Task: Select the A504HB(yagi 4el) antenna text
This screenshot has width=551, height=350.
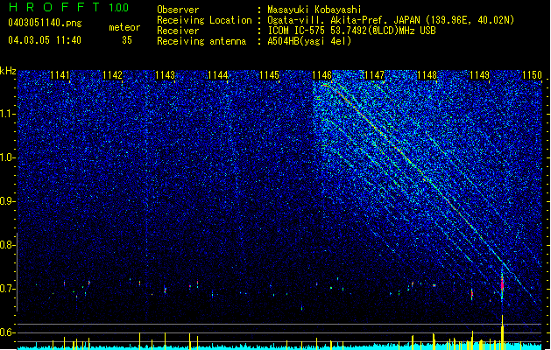Action: point(309,41)
